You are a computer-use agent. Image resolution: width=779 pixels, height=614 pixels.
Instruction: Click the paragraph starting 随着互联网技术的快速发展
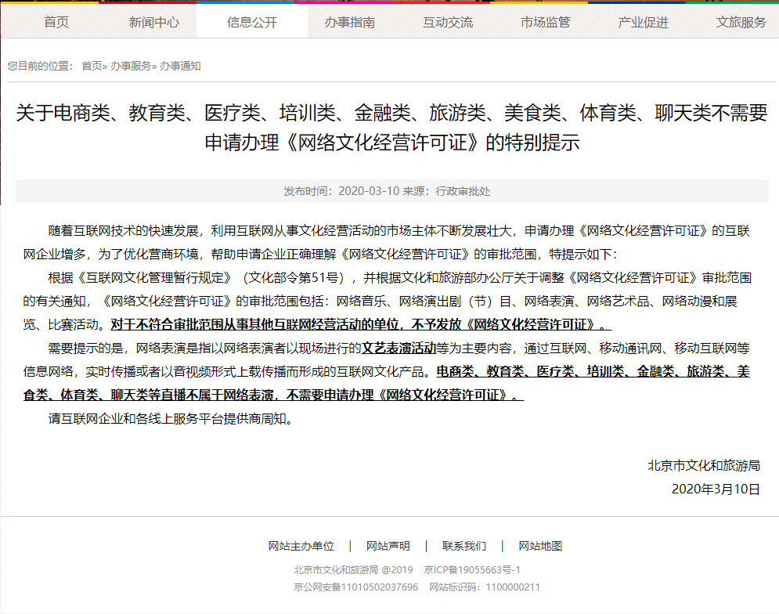pos(387,242)
